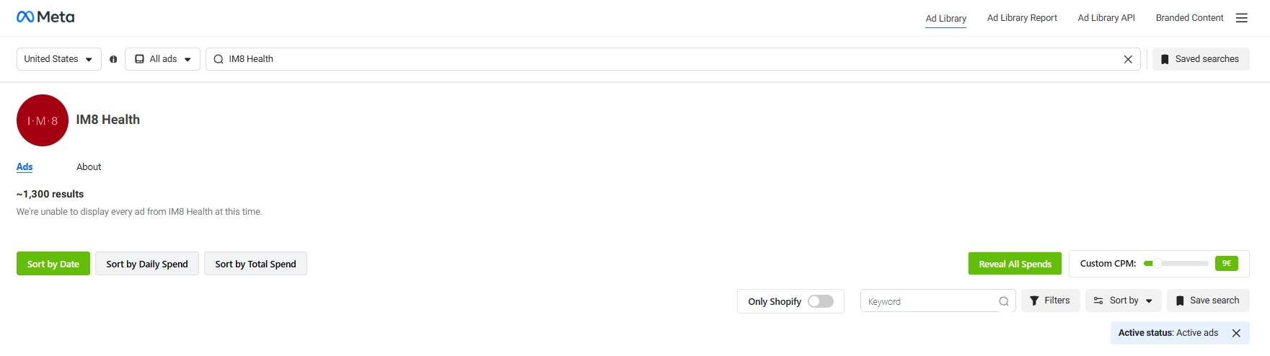Open Ad Library Report page
This screenshot has width=1270, height=356.
click(1022, 18)
